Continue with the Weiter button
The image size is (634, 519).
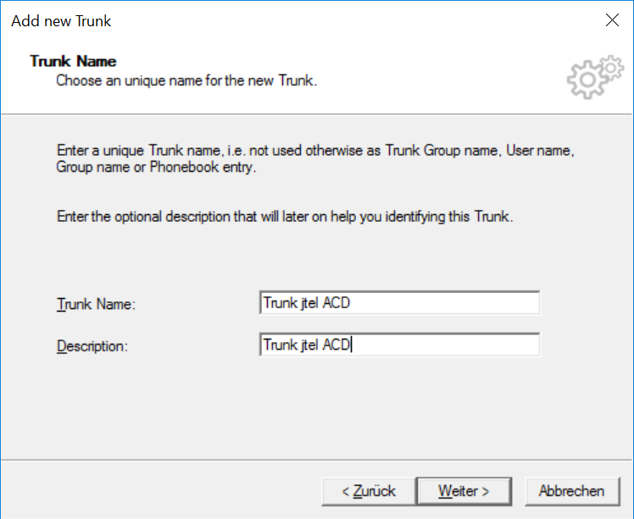[x=464, y=491]
